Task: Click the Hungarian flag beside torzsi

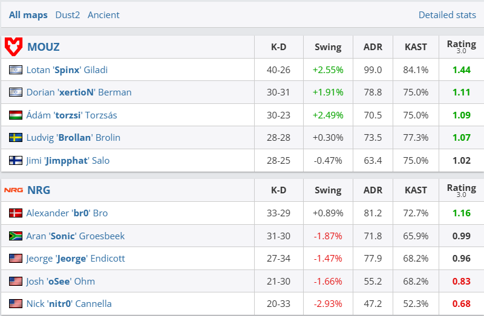Action: tap(15, 115)
